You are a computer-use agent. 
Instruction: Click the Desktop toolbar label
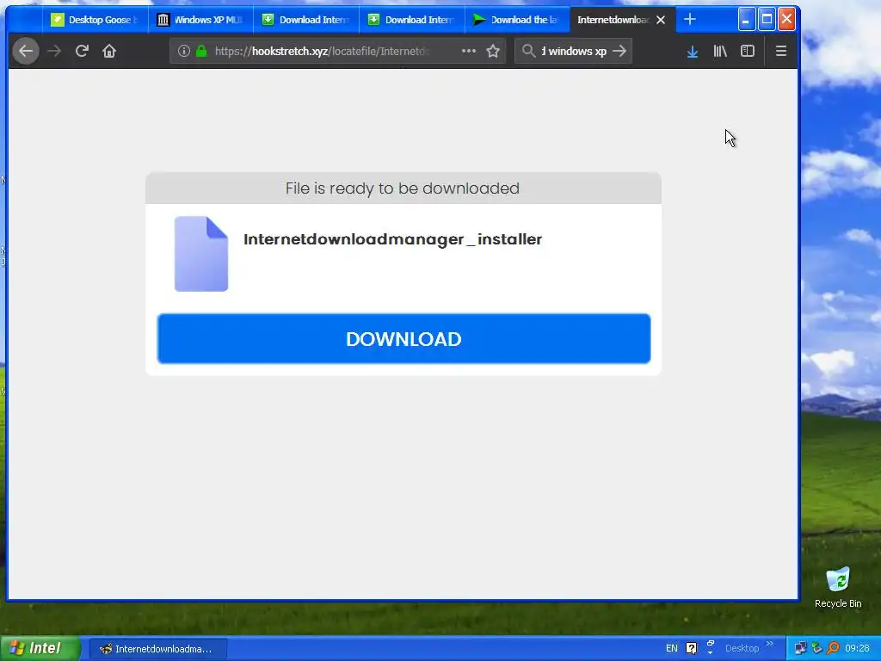click(x=742, y=648)
